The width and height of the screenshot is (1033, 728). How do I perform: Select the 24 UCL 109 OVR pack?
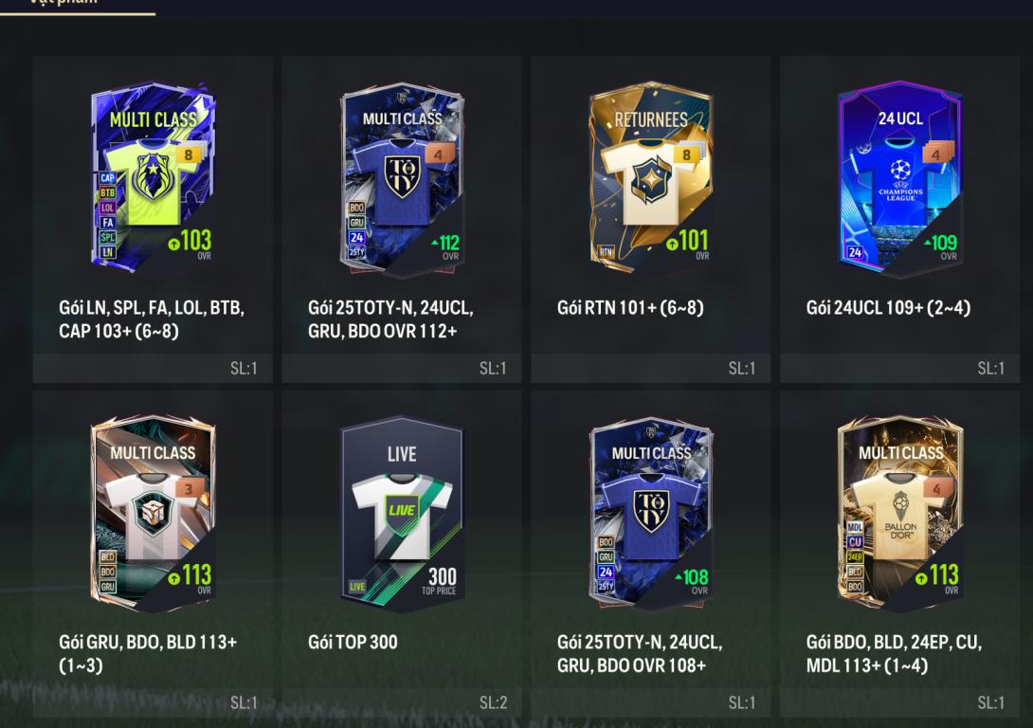coord(900,179)
